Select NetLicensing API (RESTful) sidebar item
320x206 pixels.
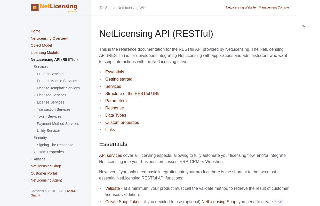(x=54, y=59)
